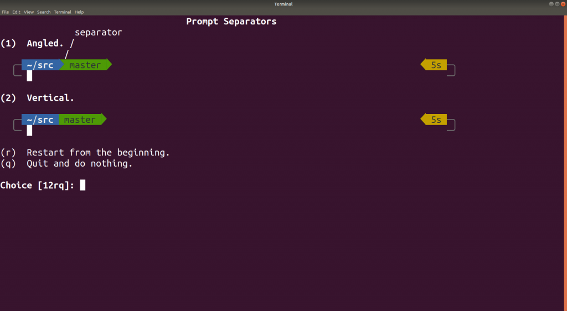Open the Help menu
The height and width of the screenshot is (311, 567).
point(79,12)
